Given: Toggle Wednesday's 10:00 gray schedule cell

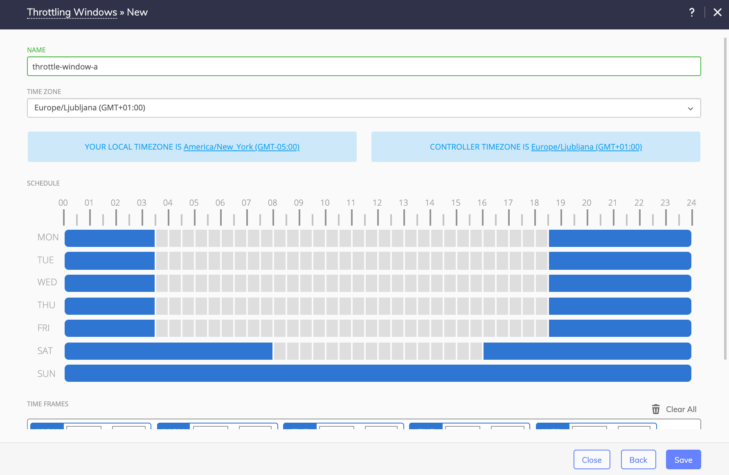Looking at the screenshot, I should point(332,283).
